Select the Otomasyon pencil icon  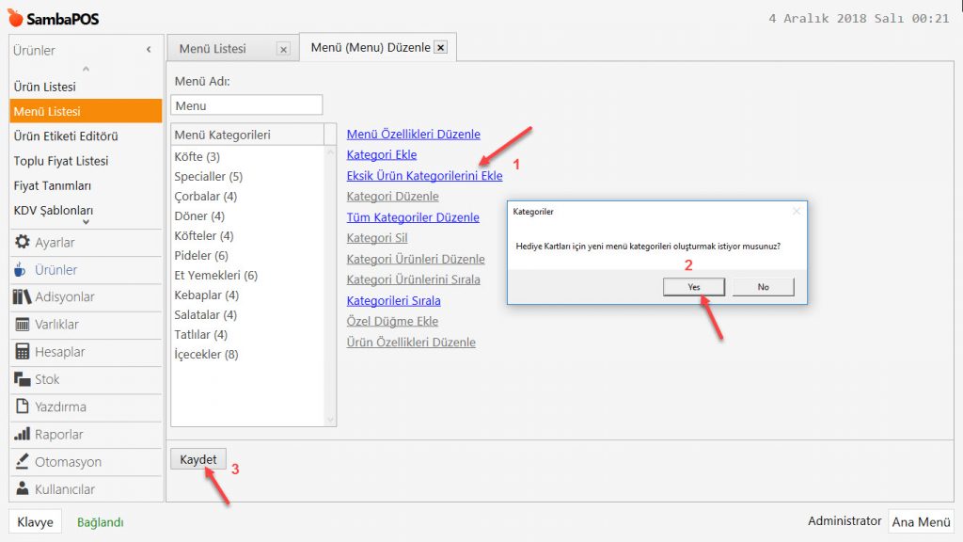coord(22,462)
